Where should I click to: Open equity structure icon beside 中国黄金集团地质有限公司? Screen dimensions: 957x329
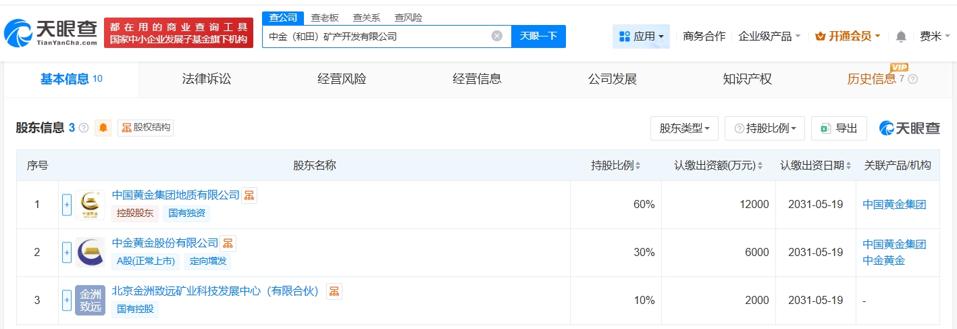pos(249,195)
